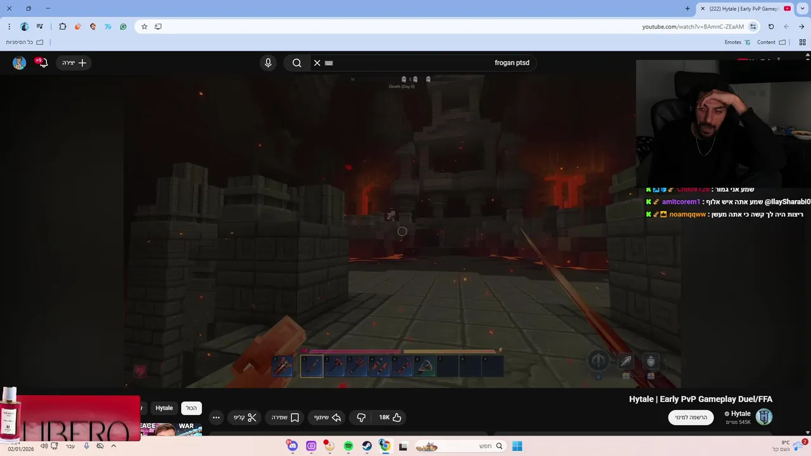Viewport: 811px width, 456px height.
Task: Open a new browser tab
Action: coord(687,9)
